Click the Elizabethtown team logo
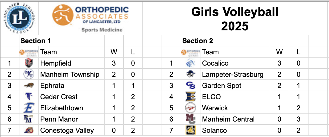The width and height of the screenshot is (329, 137). [x=28, y=108]
